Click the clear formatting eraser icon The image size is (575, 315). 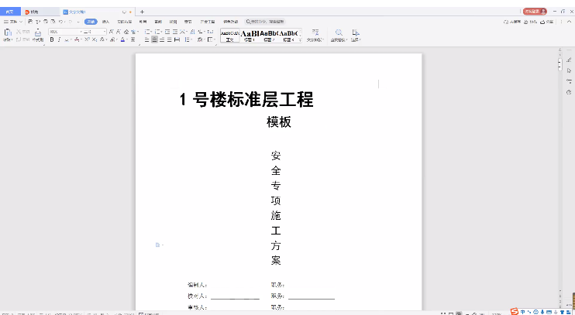pyautogui.click(x=126, y=32)
